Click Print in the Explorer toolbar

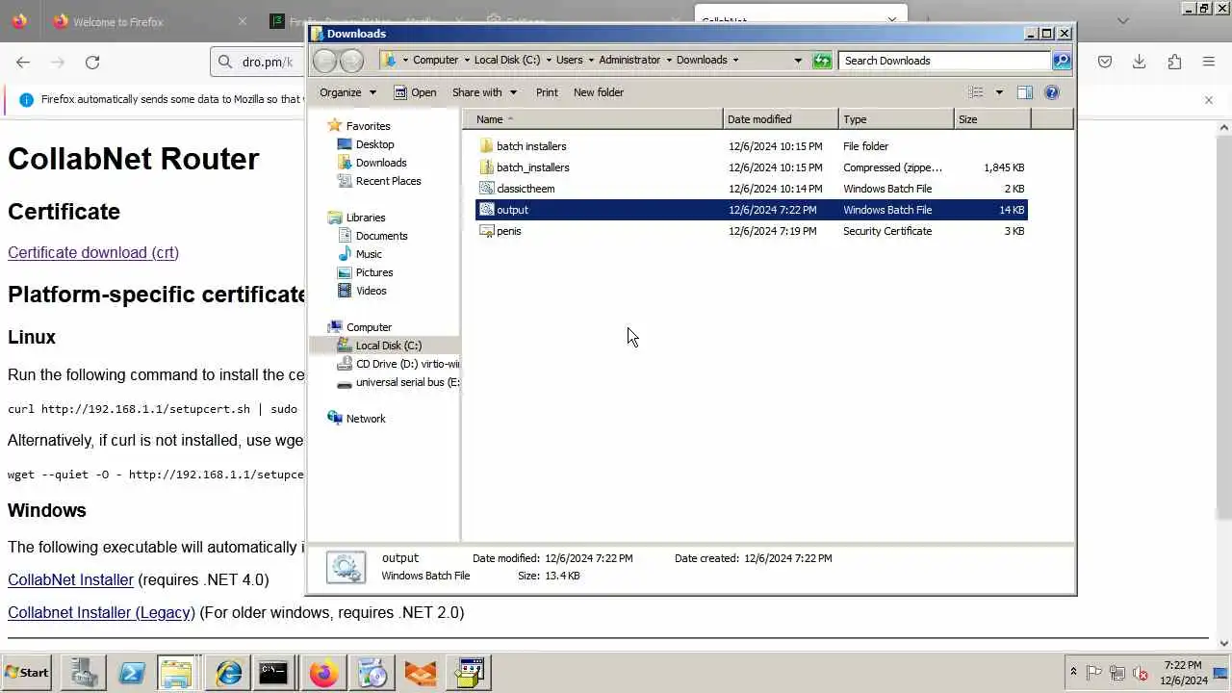(x=547, y=92)
